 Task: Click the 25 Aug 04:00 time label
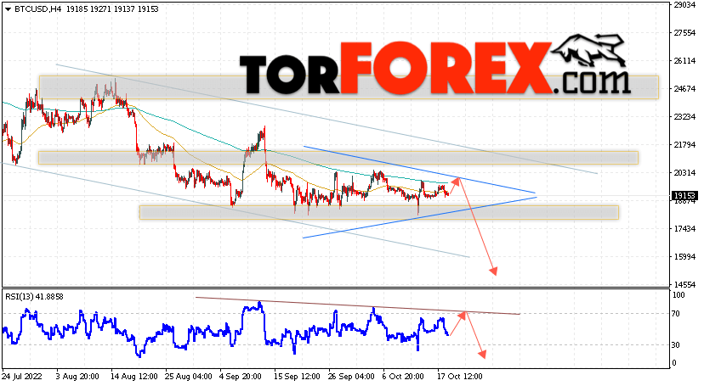(x=190, y=376)
